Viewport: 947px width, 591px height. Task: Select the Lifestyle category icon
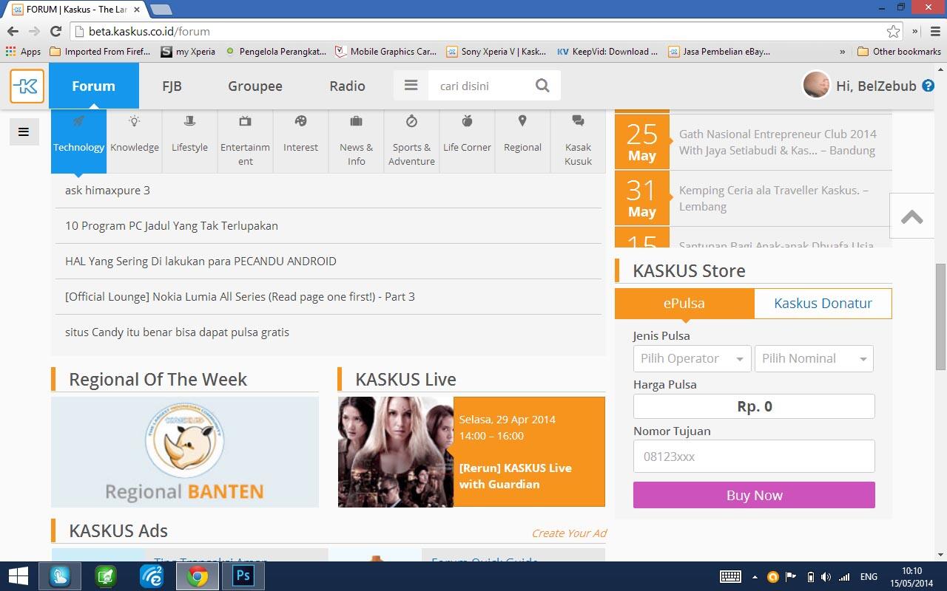[x=189, y=121]
